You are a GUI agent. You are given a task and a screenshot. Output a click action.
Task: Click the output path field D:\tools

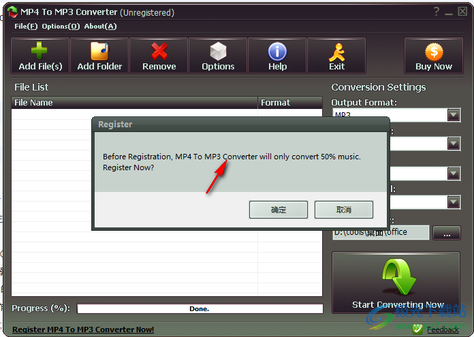[x=381, y=233]
